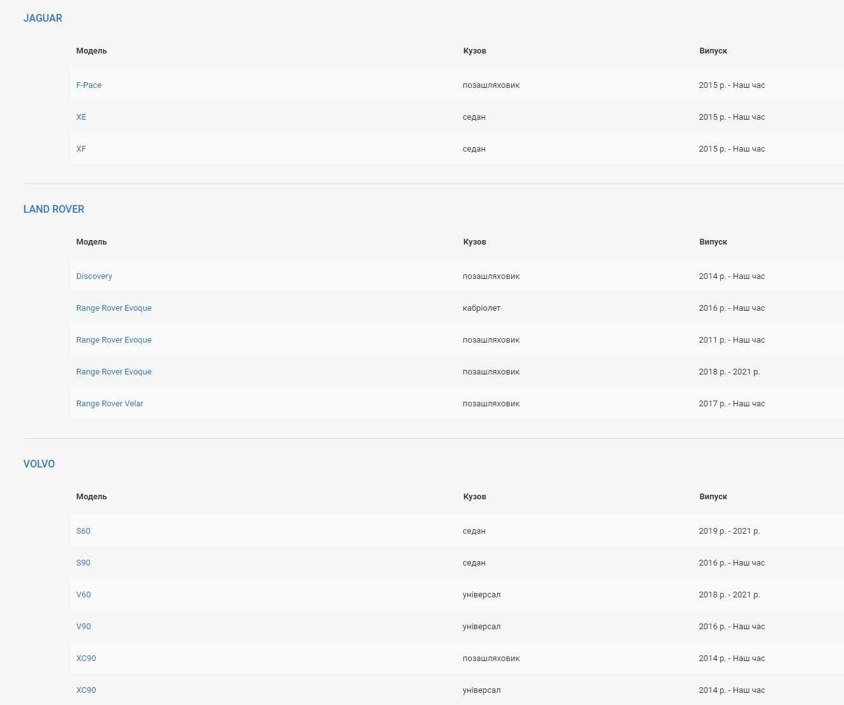
Task: Select the Velar позашляховик body cell
Action: (x=491, y=403)
